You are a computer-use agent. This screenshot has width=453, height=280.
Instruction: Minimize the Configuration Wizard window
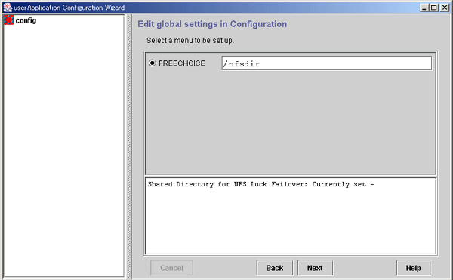click(424, 8)
